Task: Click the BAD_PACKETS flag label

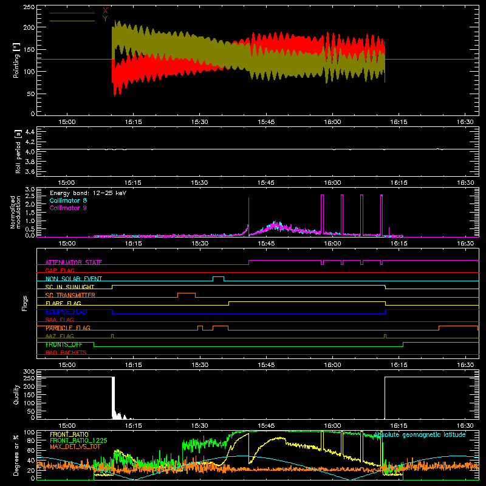Action: point(66,352)
